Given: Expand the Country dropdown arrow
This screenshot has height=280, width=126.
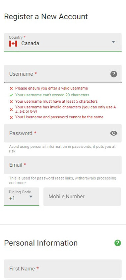Looking at the screenshot, I should (113, 42).
